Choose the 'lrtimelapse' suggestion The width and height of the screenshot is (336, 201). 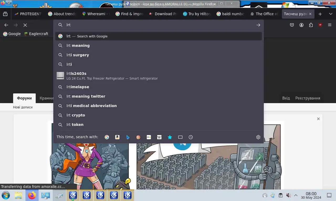tap(159, 87)
